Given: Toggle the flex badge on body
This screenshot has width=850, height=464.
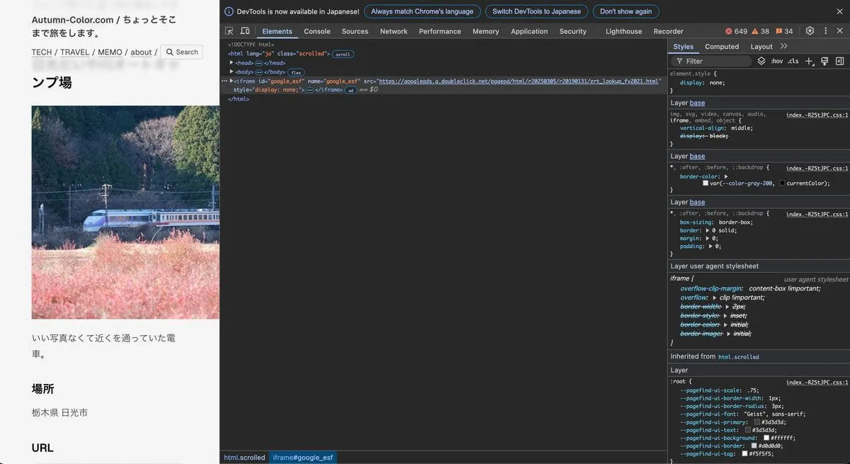Looking at the screenshot, I should (x=295, y=72).
